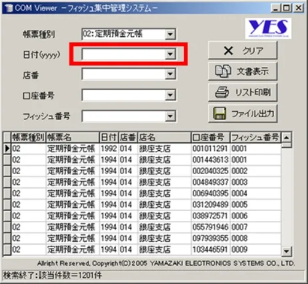Select account number 004849337 cell
The width and height of the screenshot is (308, 284).
tap(210, 182)
